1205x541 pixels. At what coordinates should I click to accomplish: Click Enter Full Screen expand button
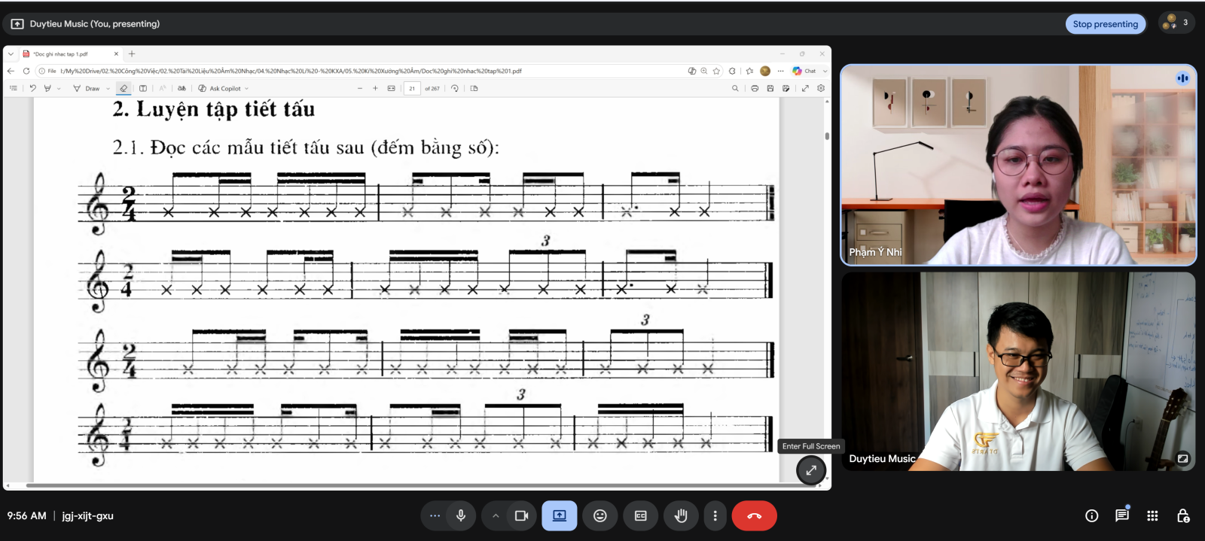click(x=811, y=470)
